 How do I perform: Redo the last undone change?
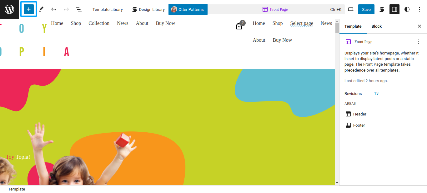pyautogui.click(x=66, y=9)
